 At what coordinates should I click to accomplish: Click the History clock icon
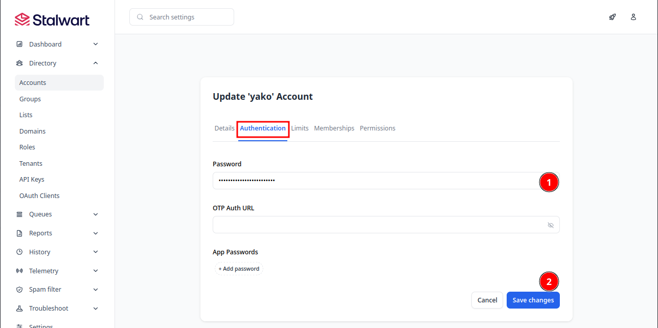(19, 252)
